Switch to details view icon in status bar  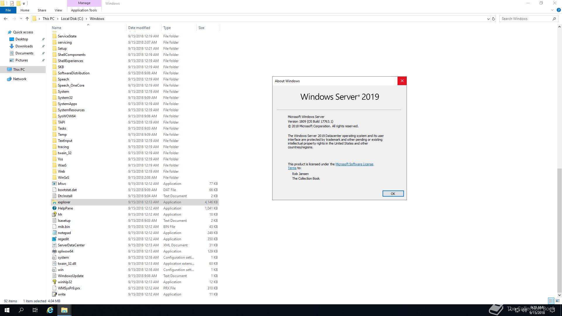[551, 301]
